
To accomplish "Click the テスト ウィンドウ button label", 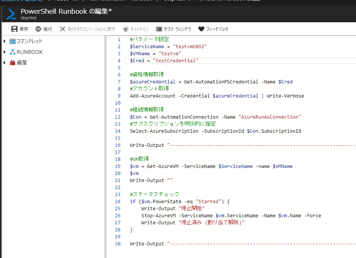I will (178, 29).
